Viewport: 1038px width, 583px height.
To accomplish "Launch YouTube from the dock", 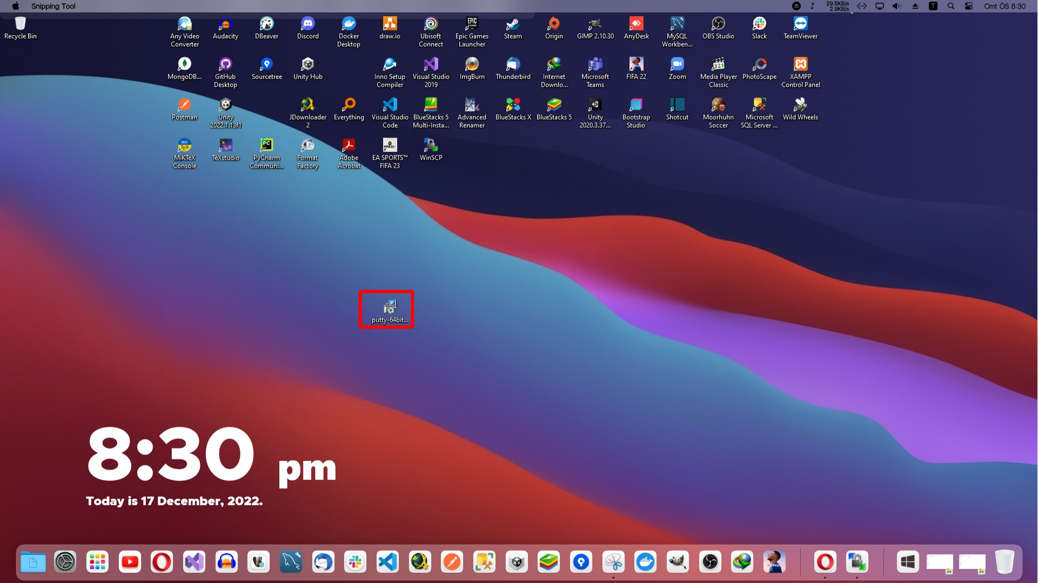I will pos(130,562).
